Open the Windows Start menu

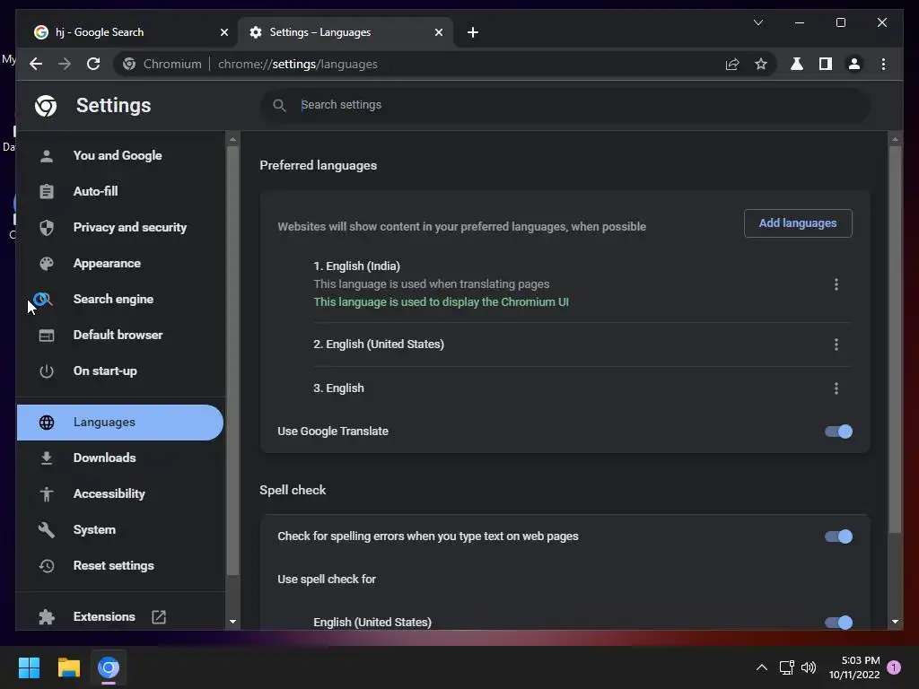pos(29,667)
